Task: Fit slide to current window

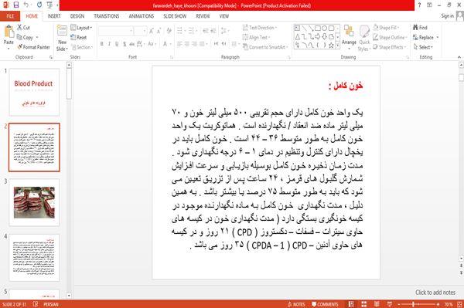Action: pos(459,304)
